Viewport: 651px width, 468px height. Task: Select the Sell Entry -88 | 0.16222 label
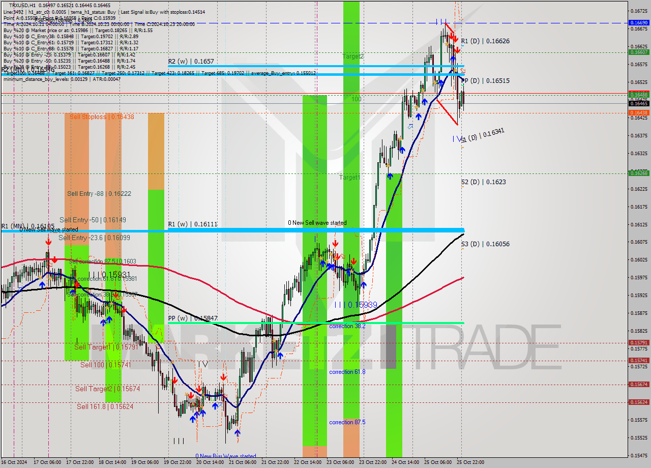coord(99,193)
